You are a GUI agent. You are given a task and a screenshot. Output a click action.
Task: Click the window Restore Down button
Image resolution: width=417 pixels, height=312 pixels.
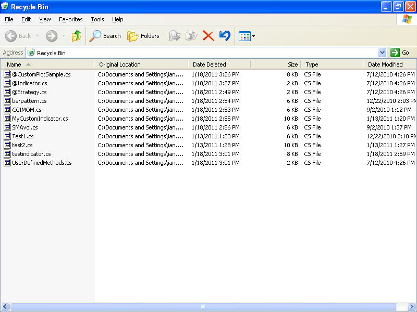pyautogui.click(x=398, y=6)
